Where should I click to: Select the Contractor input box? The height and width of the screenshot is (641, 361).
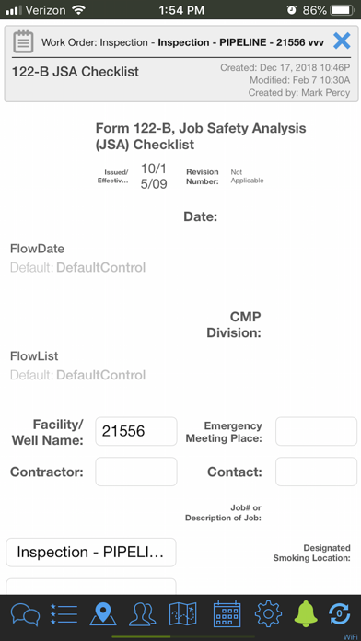136,472
